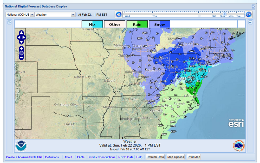The image size is (260, 163).
Task: Pan the map north with up arrow
Action: point(21,33)
